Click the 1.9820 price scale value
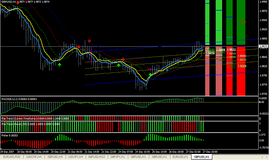This screenshot has height=160, width=269. [x=263, y=66]
